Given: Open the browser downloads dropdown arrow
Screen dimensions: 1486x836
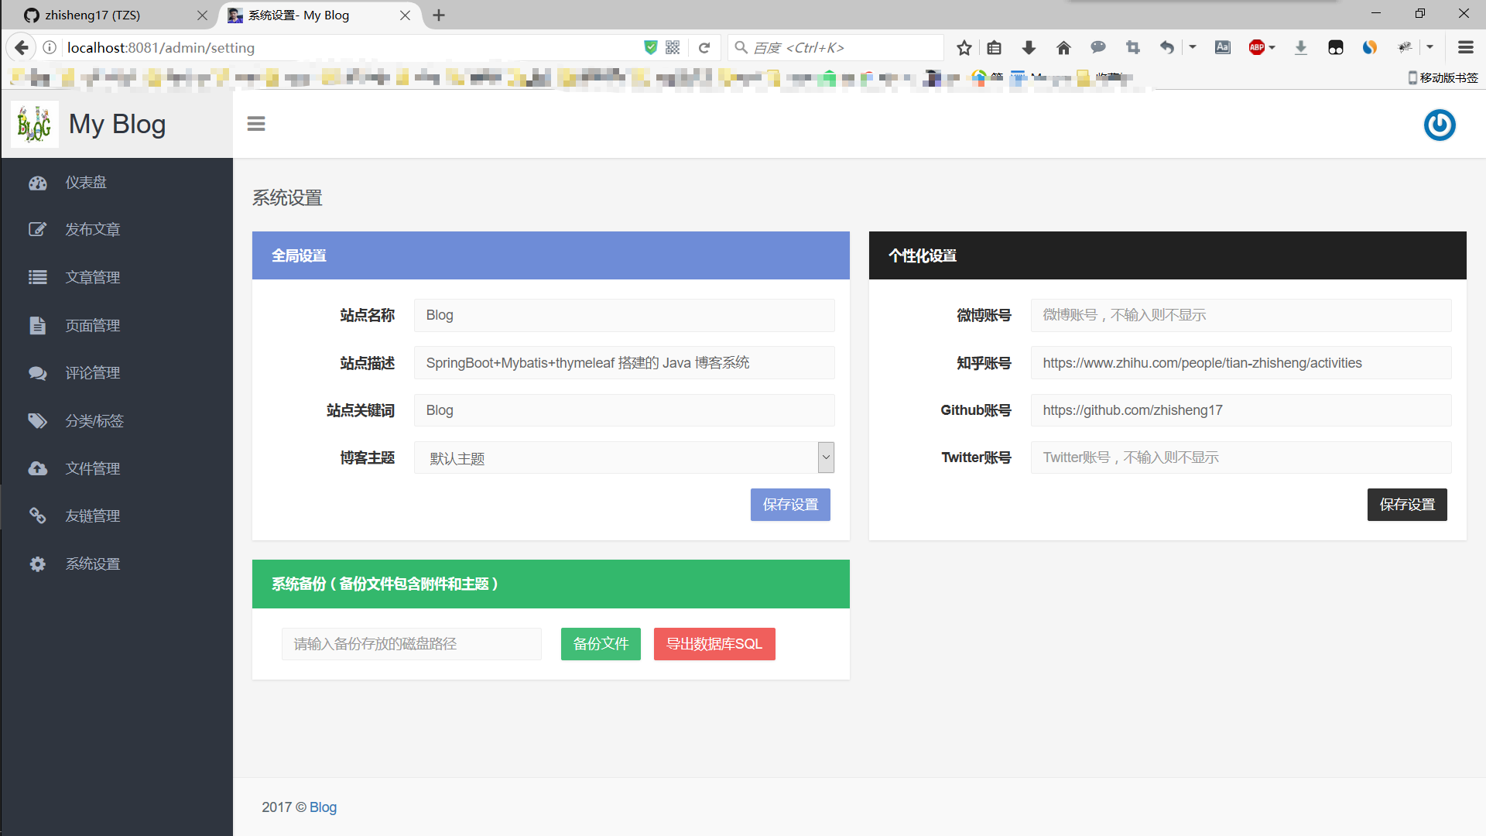Looking at the screenshot, I should point(1029,48).
